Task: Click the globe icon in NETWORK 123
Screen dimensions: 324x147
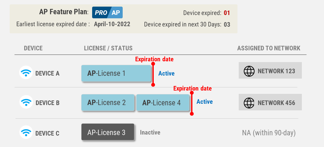Action: coord(249,71)
